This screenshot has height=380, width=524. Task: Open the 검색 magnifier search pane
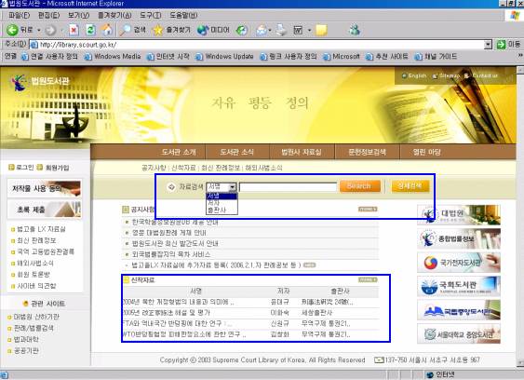(132, 30)
